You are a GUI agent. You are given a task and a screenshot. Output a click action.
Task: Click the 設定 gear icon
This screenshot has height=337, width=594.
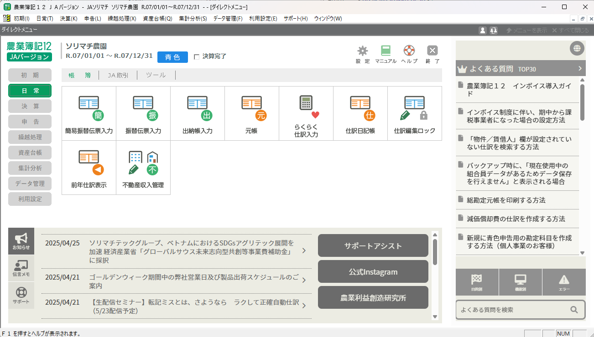coord(363,54)
